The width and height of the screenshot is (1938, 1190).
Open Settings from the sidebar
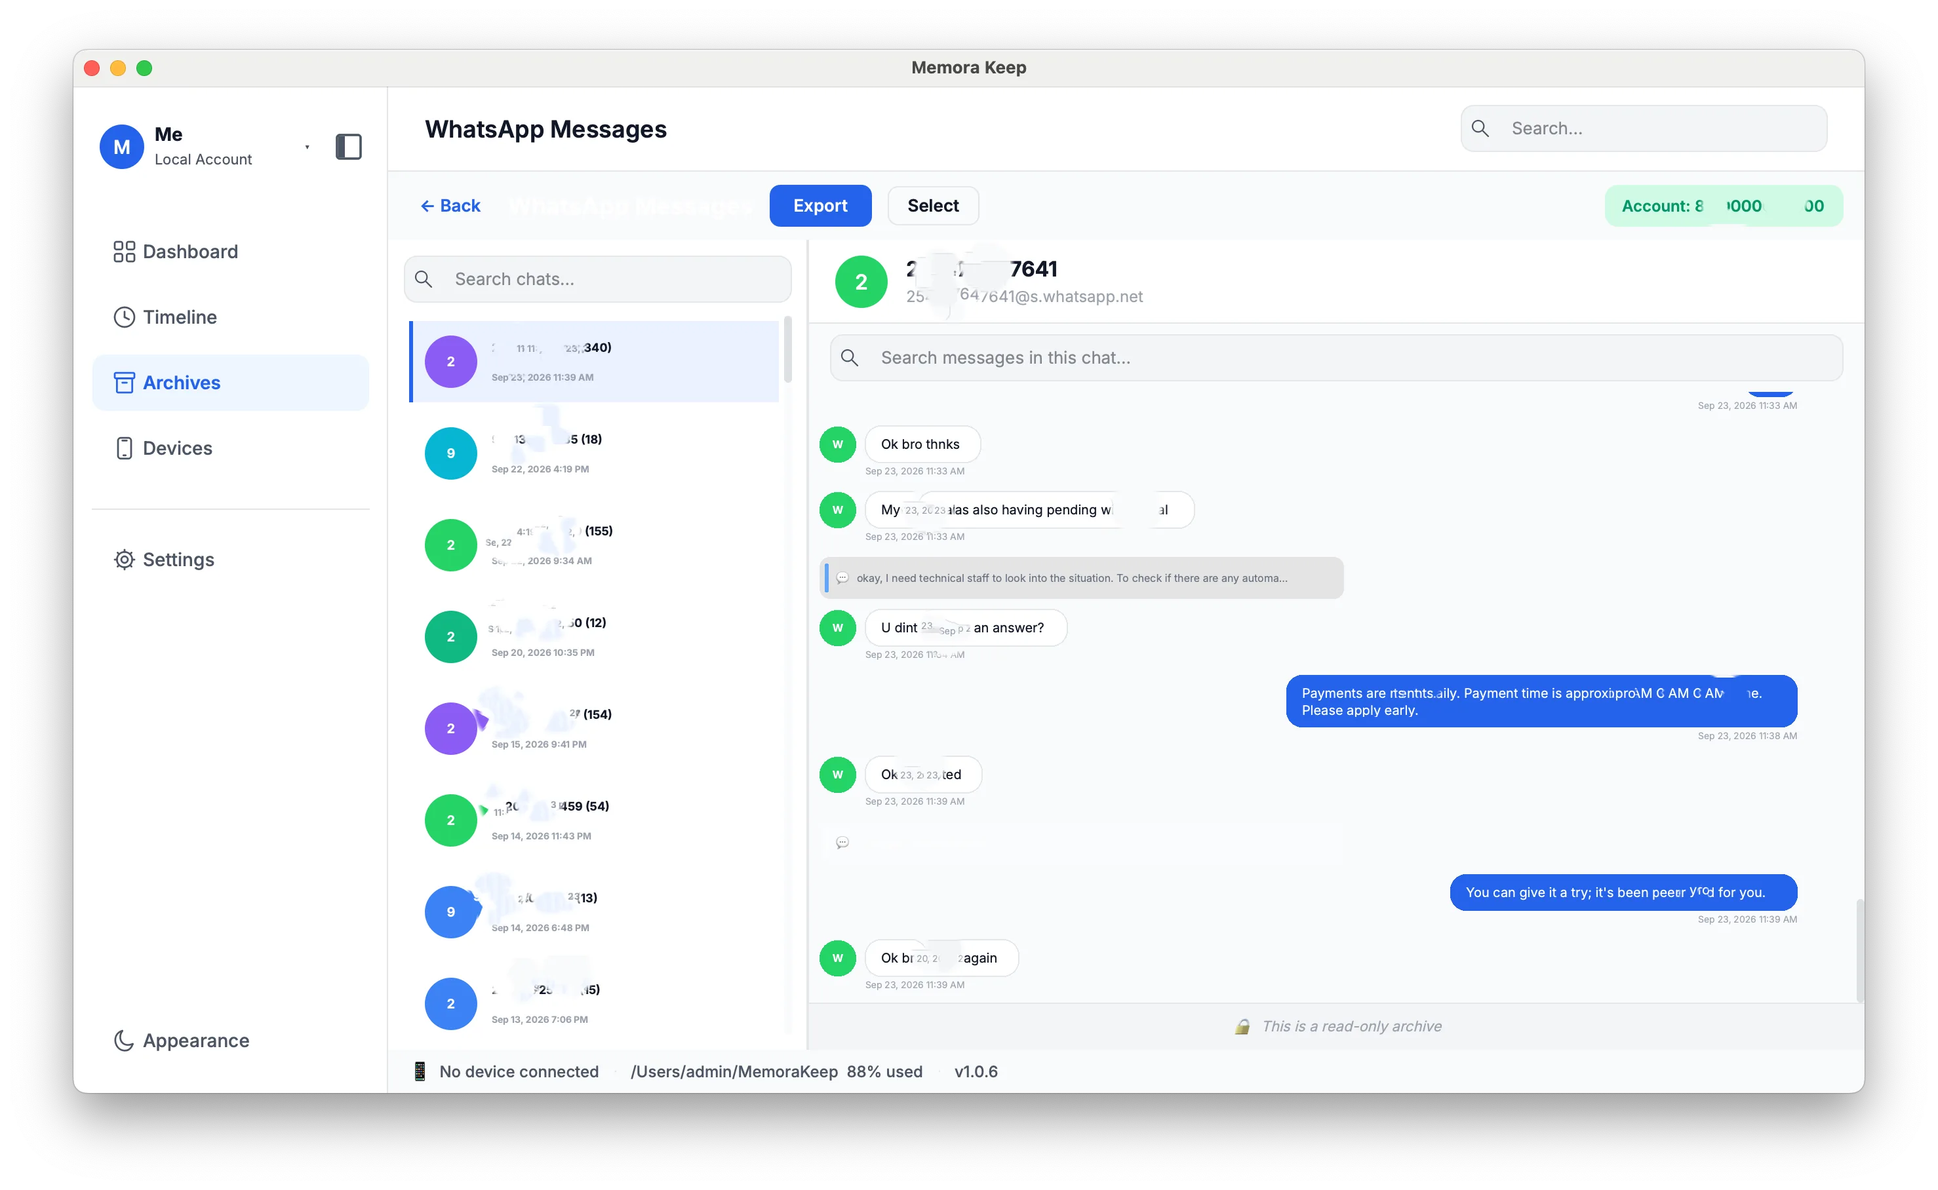tap(231, 559)
